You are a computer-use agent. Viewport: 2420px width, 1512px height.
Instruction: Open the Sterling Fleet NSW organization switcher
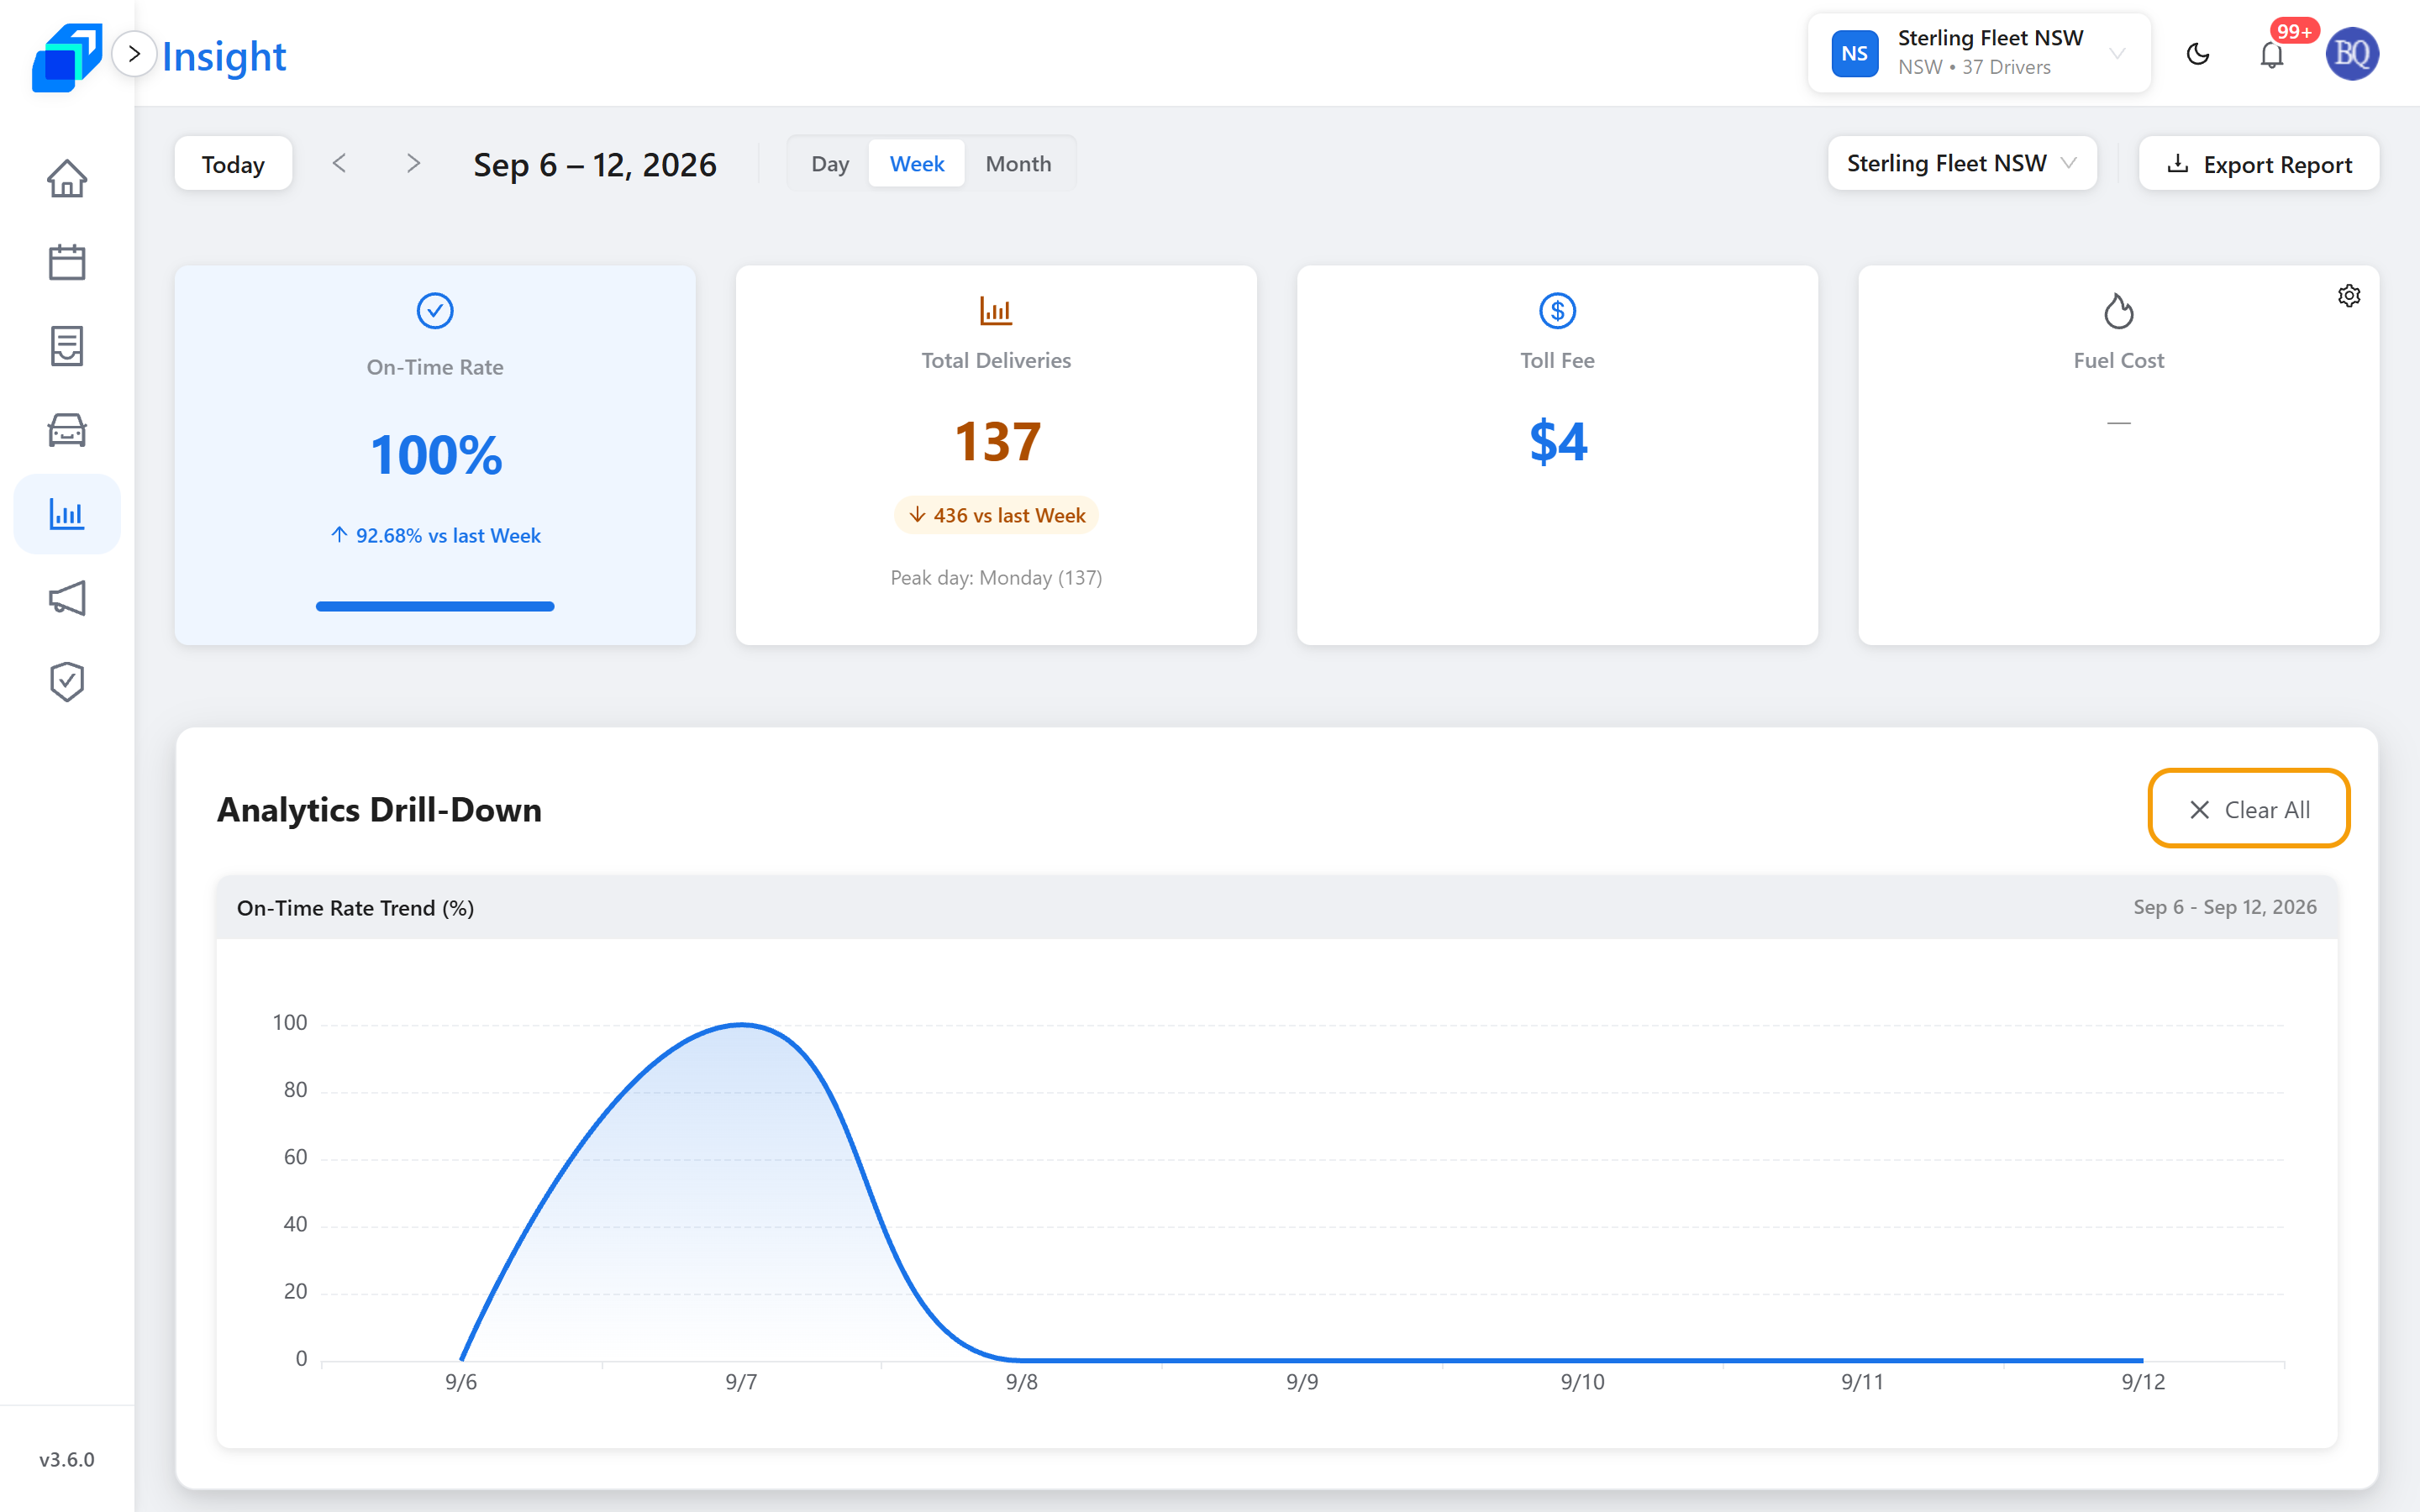1979,53
